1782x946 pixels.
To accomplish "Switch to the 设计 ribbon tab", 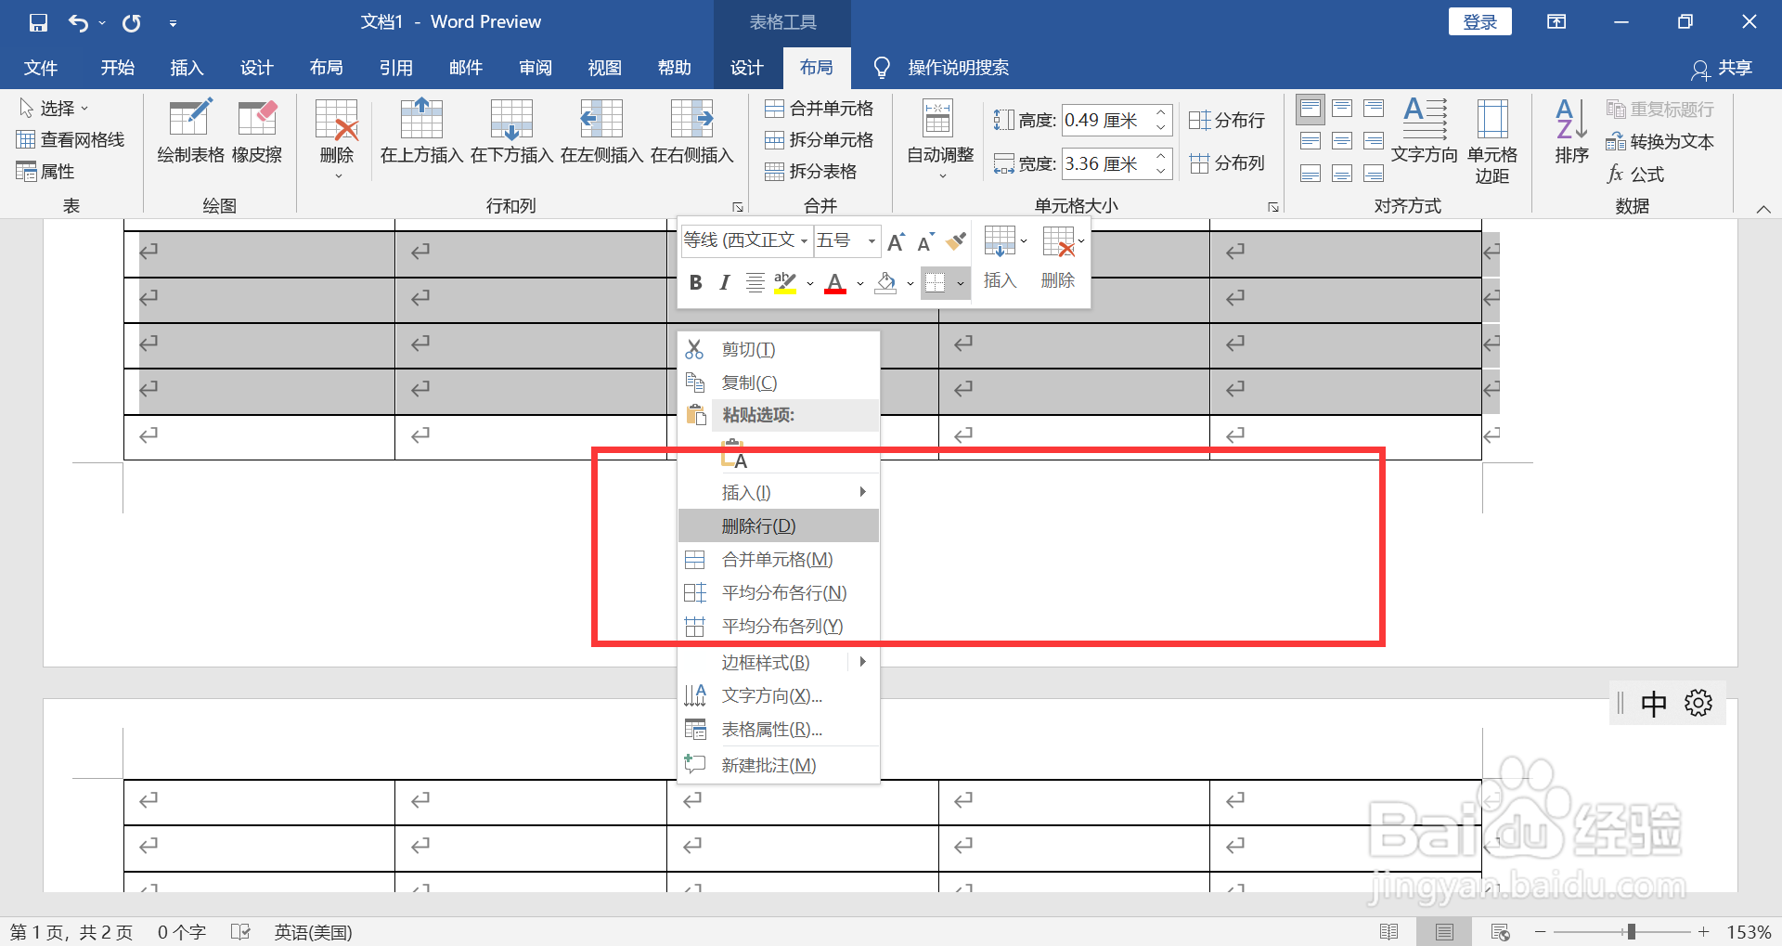I will (746, 67).
